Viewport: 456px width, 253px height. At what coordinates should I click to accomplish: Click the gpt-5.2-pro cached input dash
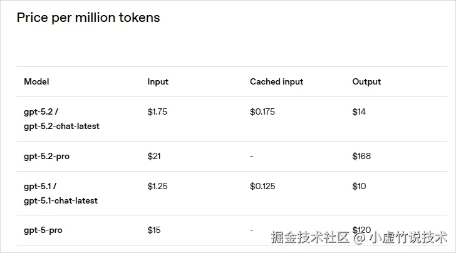(x=251, y=156)
